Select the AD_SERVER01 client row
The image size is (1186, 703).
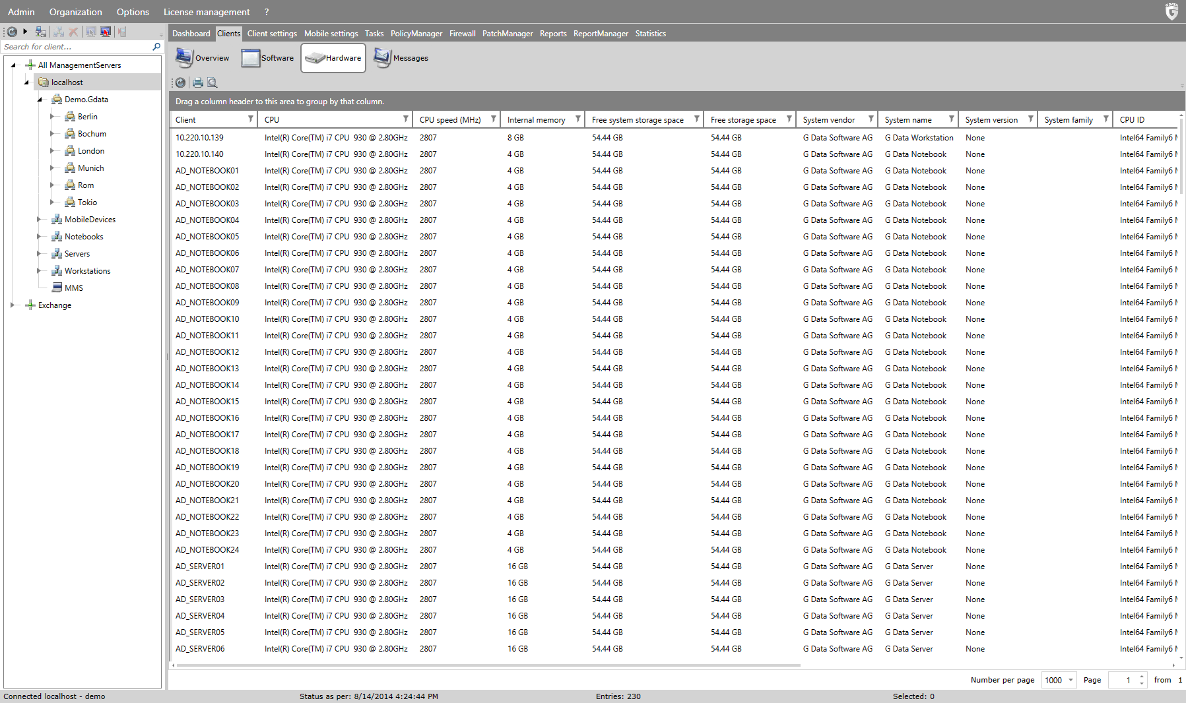674,566
